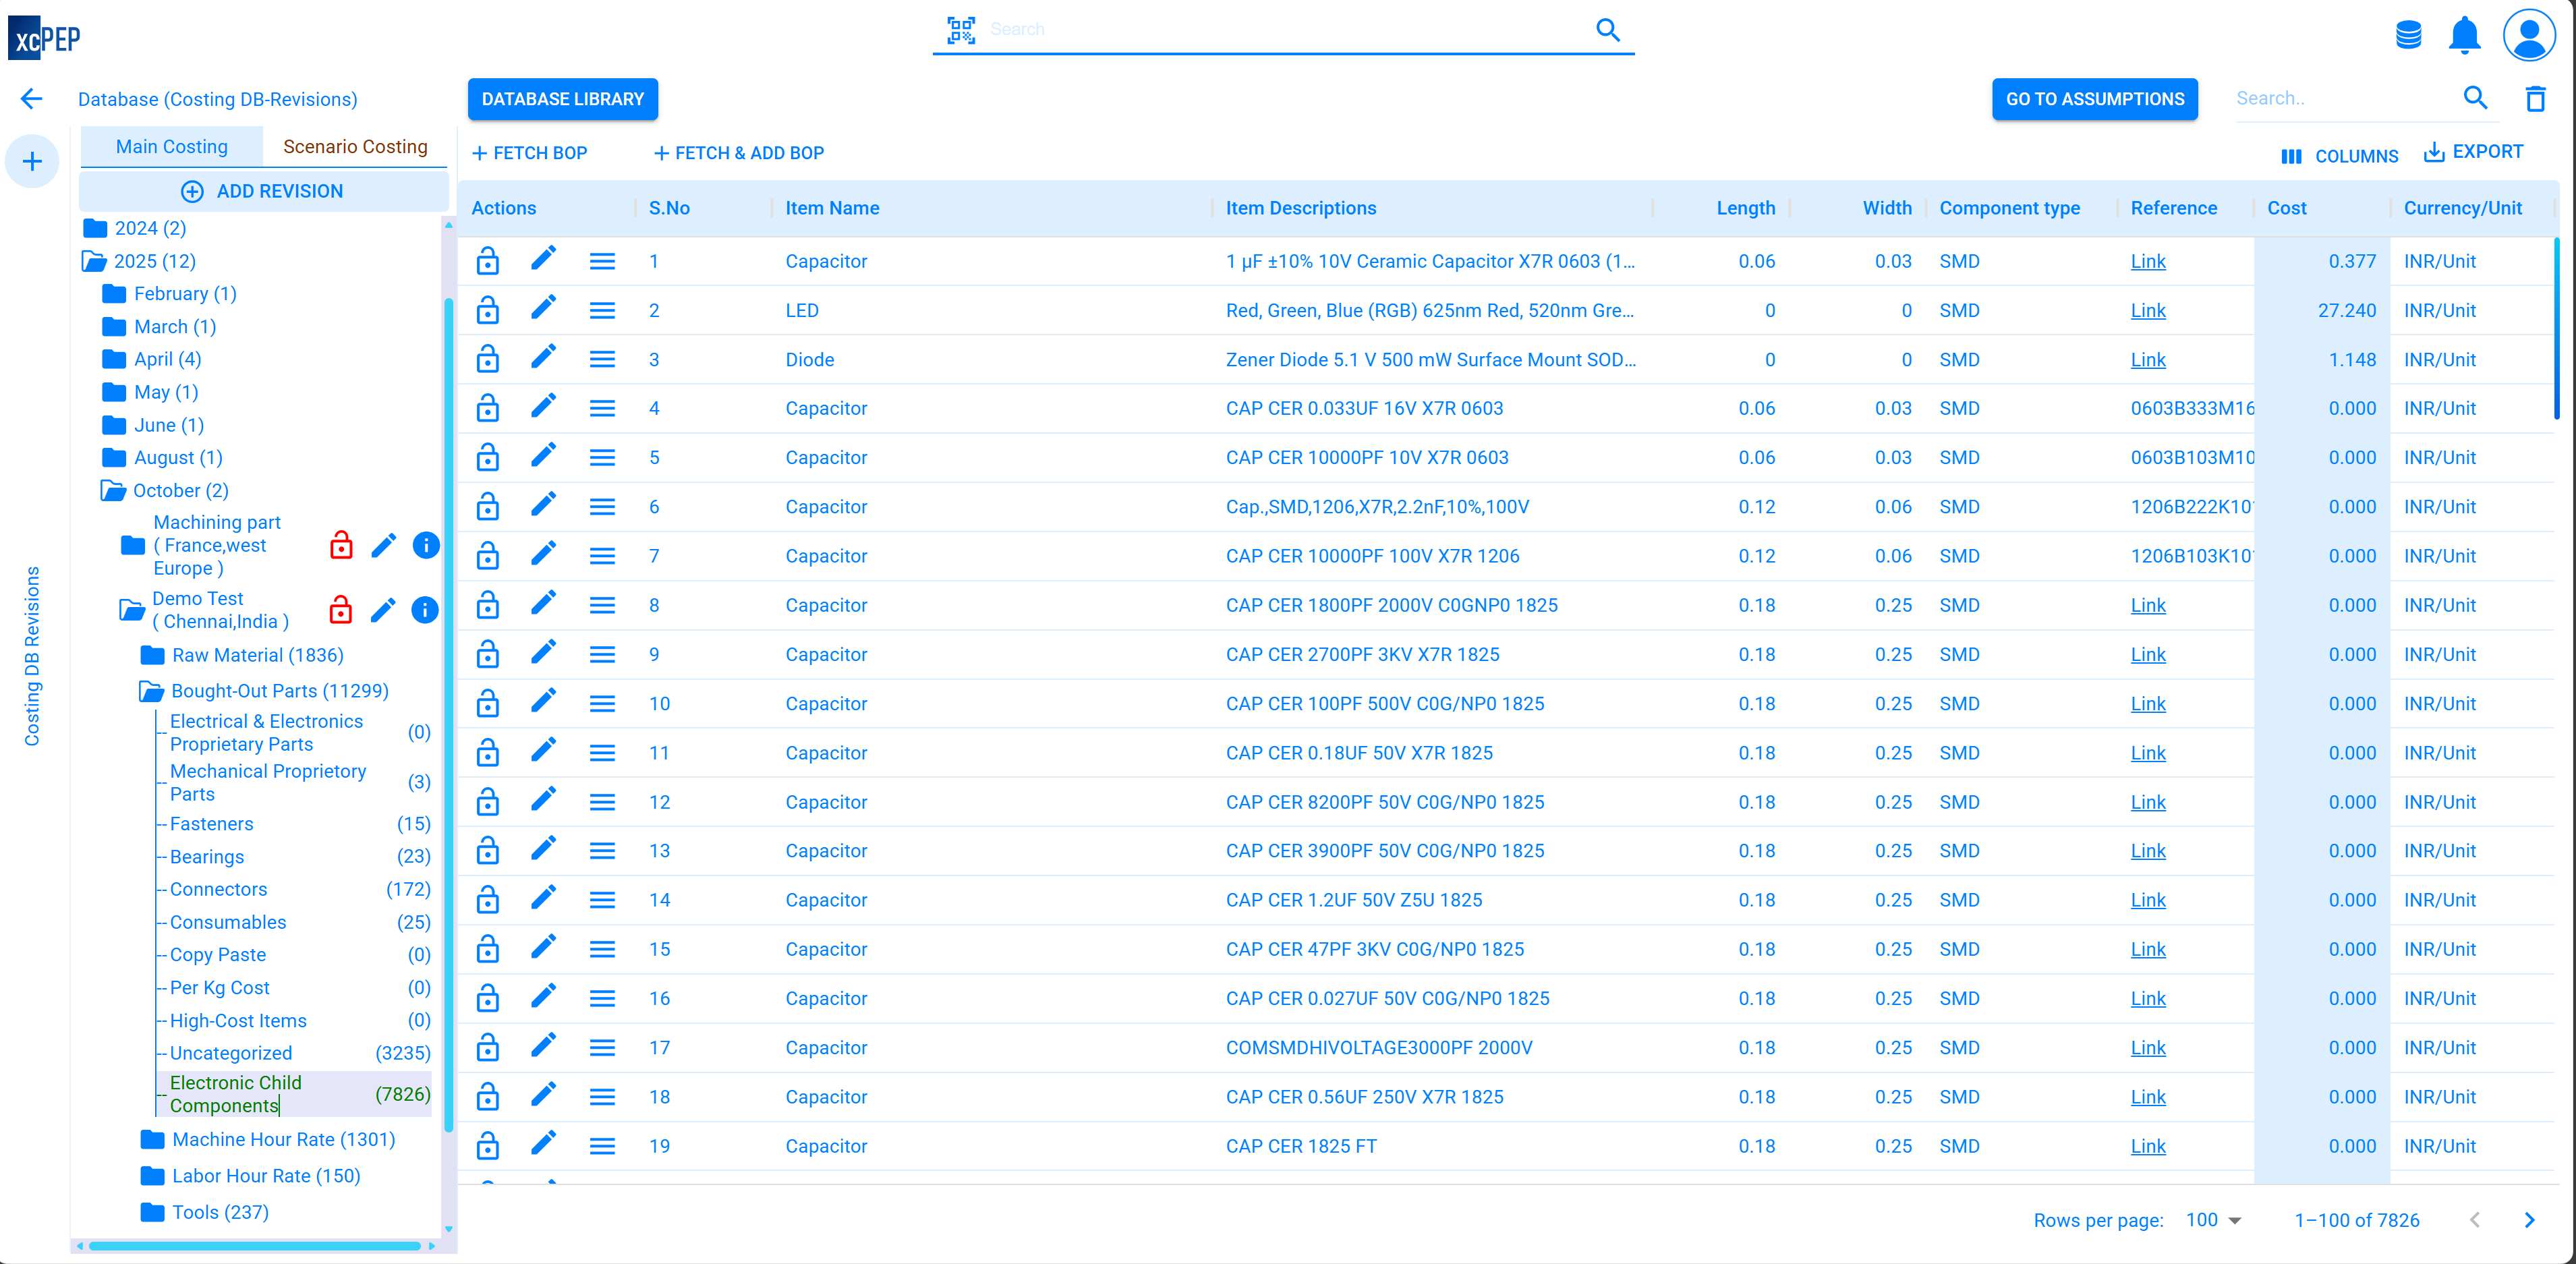Open the Rows per page dropdown
Viewport: 2576px width, 1264px height.
pyautogui.click(x=2213, y=1219)
